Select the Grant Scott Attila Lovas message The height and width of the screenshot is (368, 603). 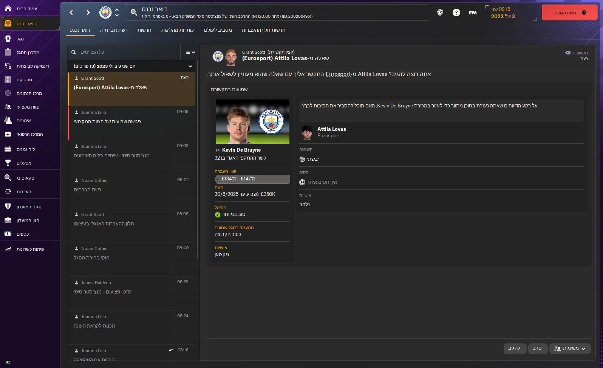point(131,89)
